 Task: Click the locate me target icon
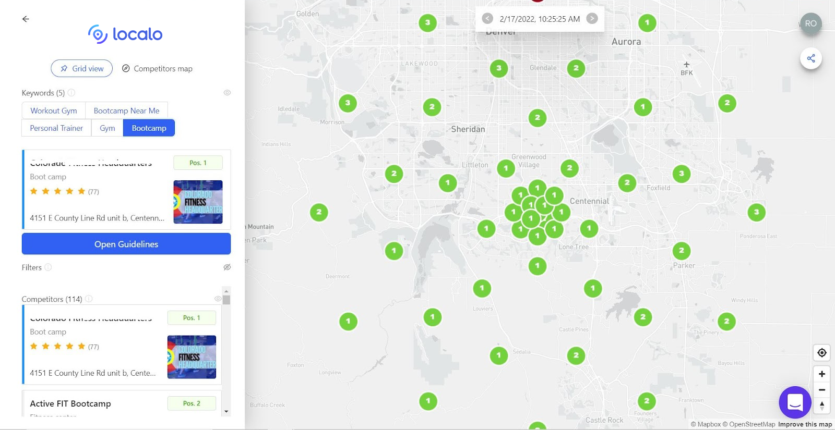pos(822,353)
